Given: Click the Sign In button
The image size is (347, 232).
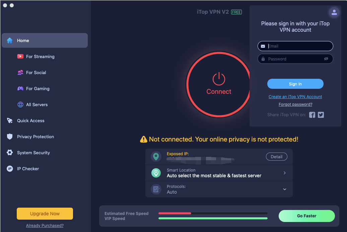Looking at the screenshot, I should [x=295, y=84].
